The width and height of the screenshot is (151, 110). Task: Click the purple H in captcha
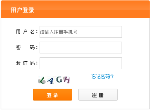point(67,80)
